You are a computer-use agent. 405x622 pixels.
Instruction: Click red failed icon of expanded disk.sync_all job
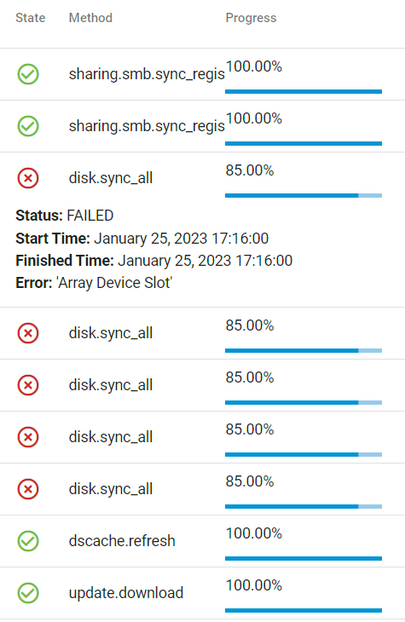[28, 178]
